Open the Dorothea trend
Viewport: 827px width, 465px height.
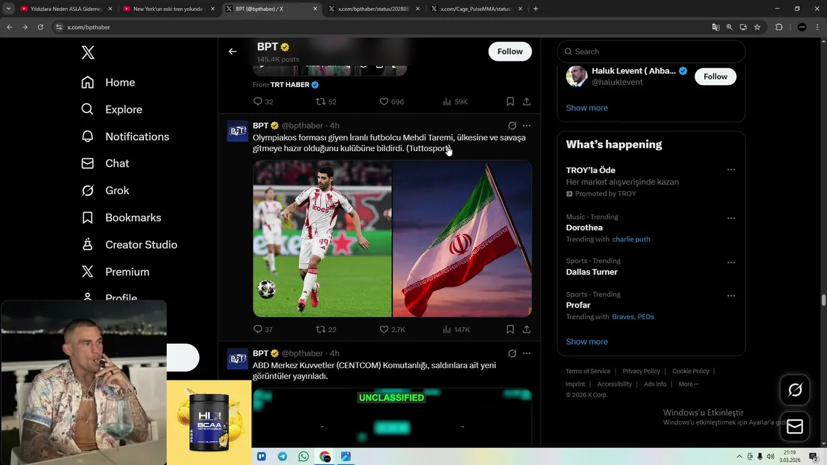[x=584, y=228]
